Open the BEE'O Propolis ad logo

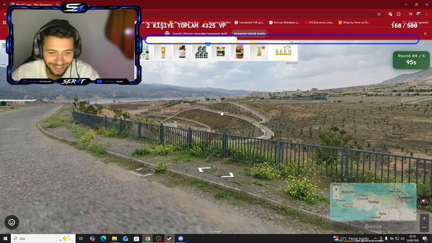coord(283,51)
